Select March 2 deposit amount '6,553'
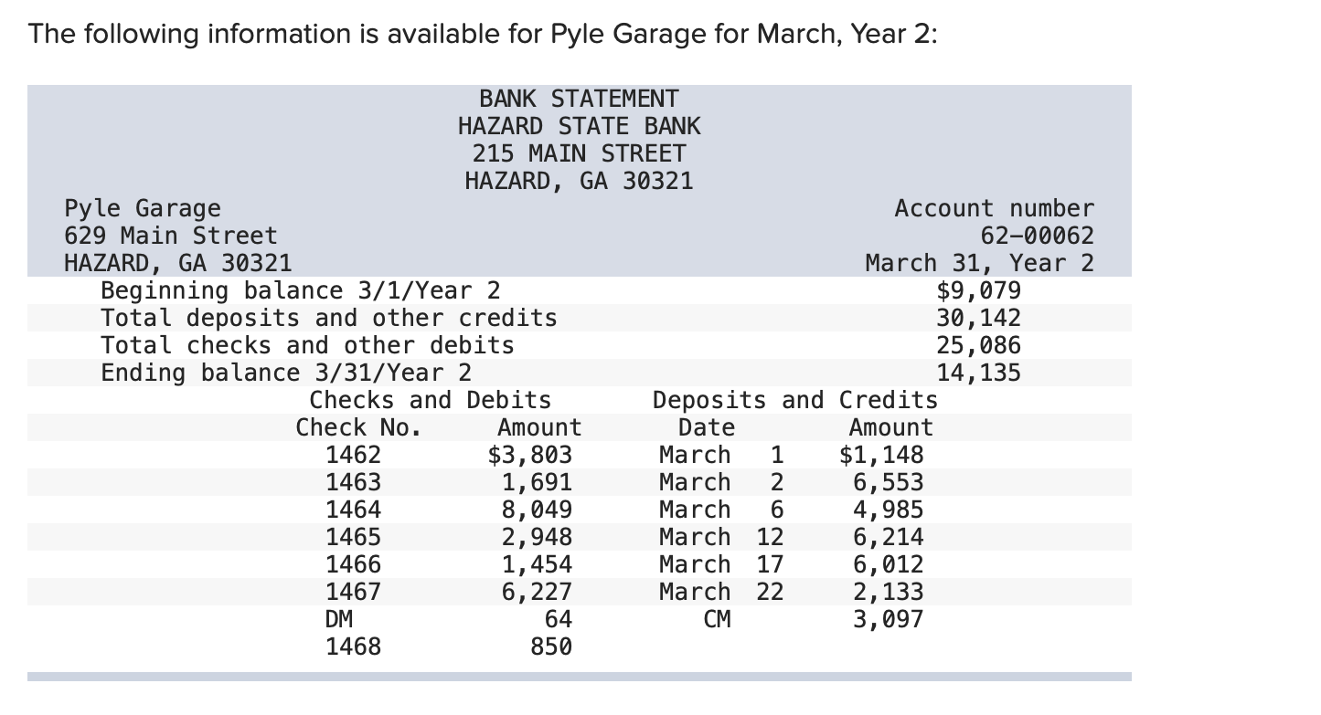The image size is (1321, 715). click(x=889, y=482)
